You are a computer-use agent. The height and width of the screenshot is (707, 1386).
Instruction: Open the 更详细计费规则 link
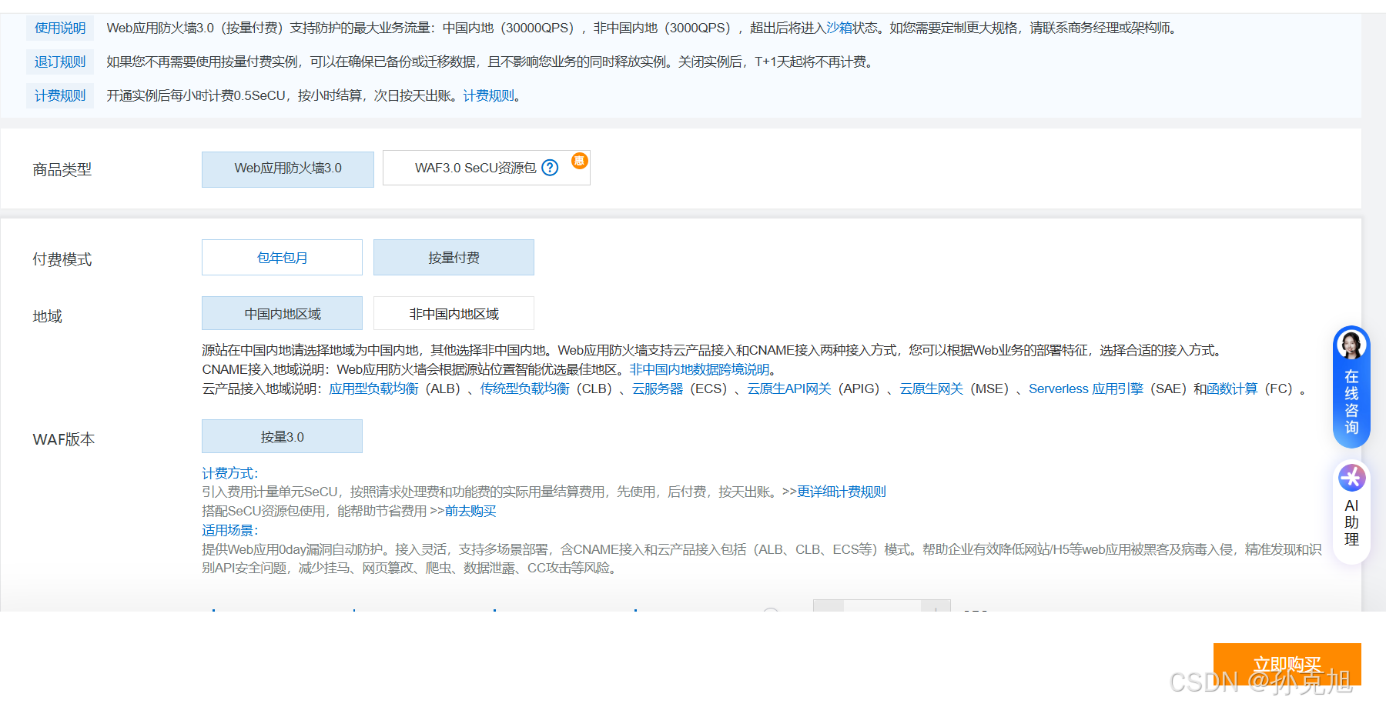pyautogui.click(x=841, y=492)
